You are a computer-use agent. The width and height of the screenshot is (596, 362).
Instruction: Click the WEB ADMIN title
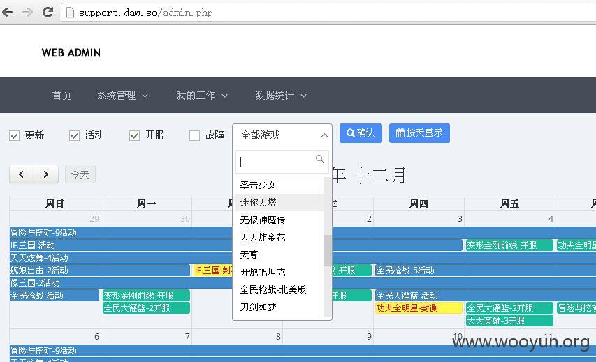pyautogui.click(x=71, y=53)
